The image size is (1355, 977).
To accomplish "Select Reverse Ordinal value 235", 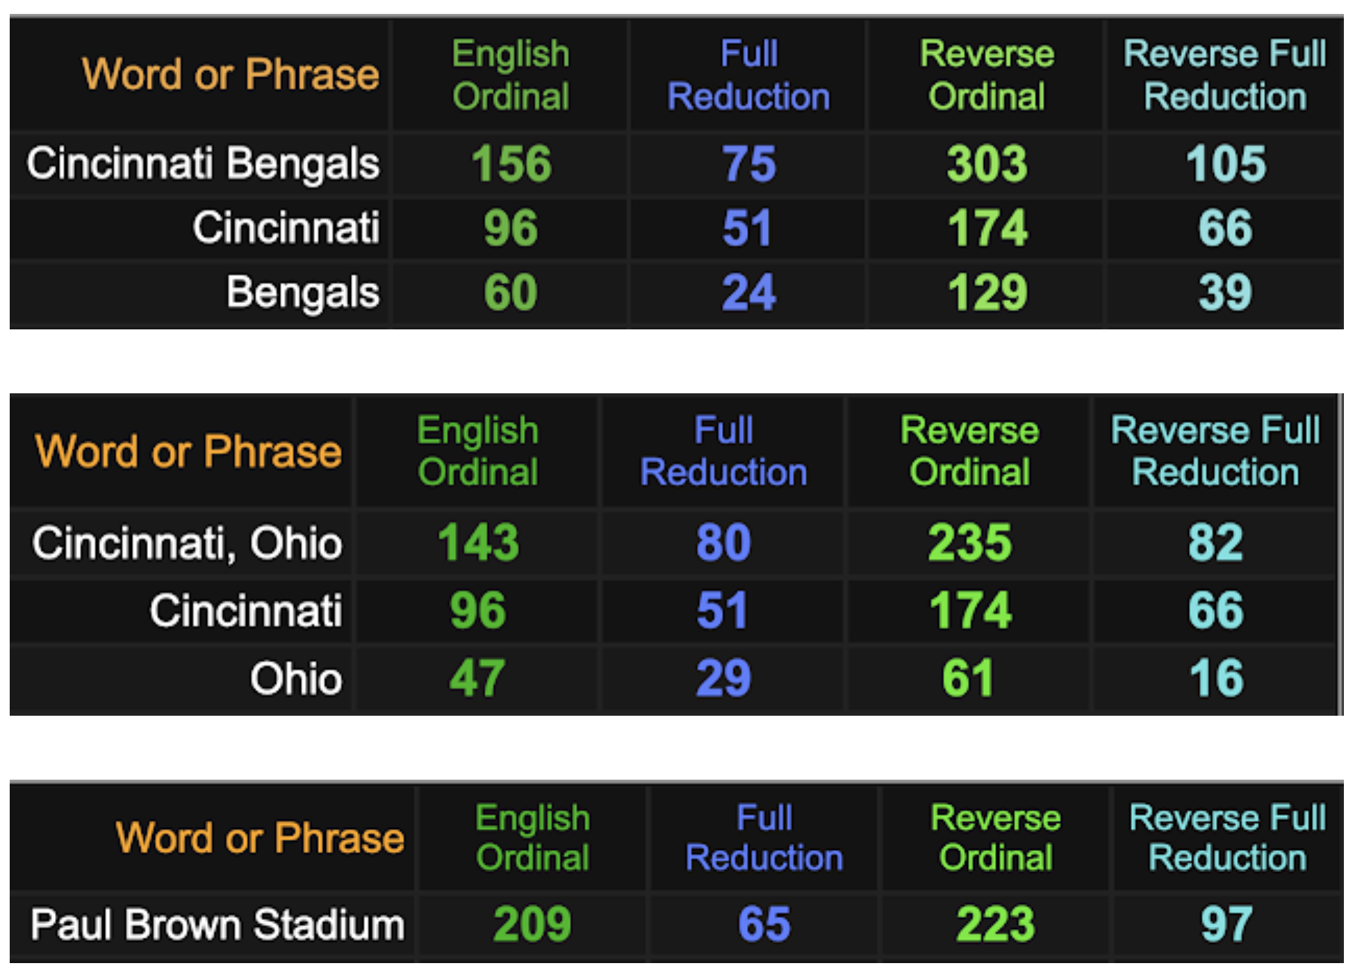I will click(970, 543).
